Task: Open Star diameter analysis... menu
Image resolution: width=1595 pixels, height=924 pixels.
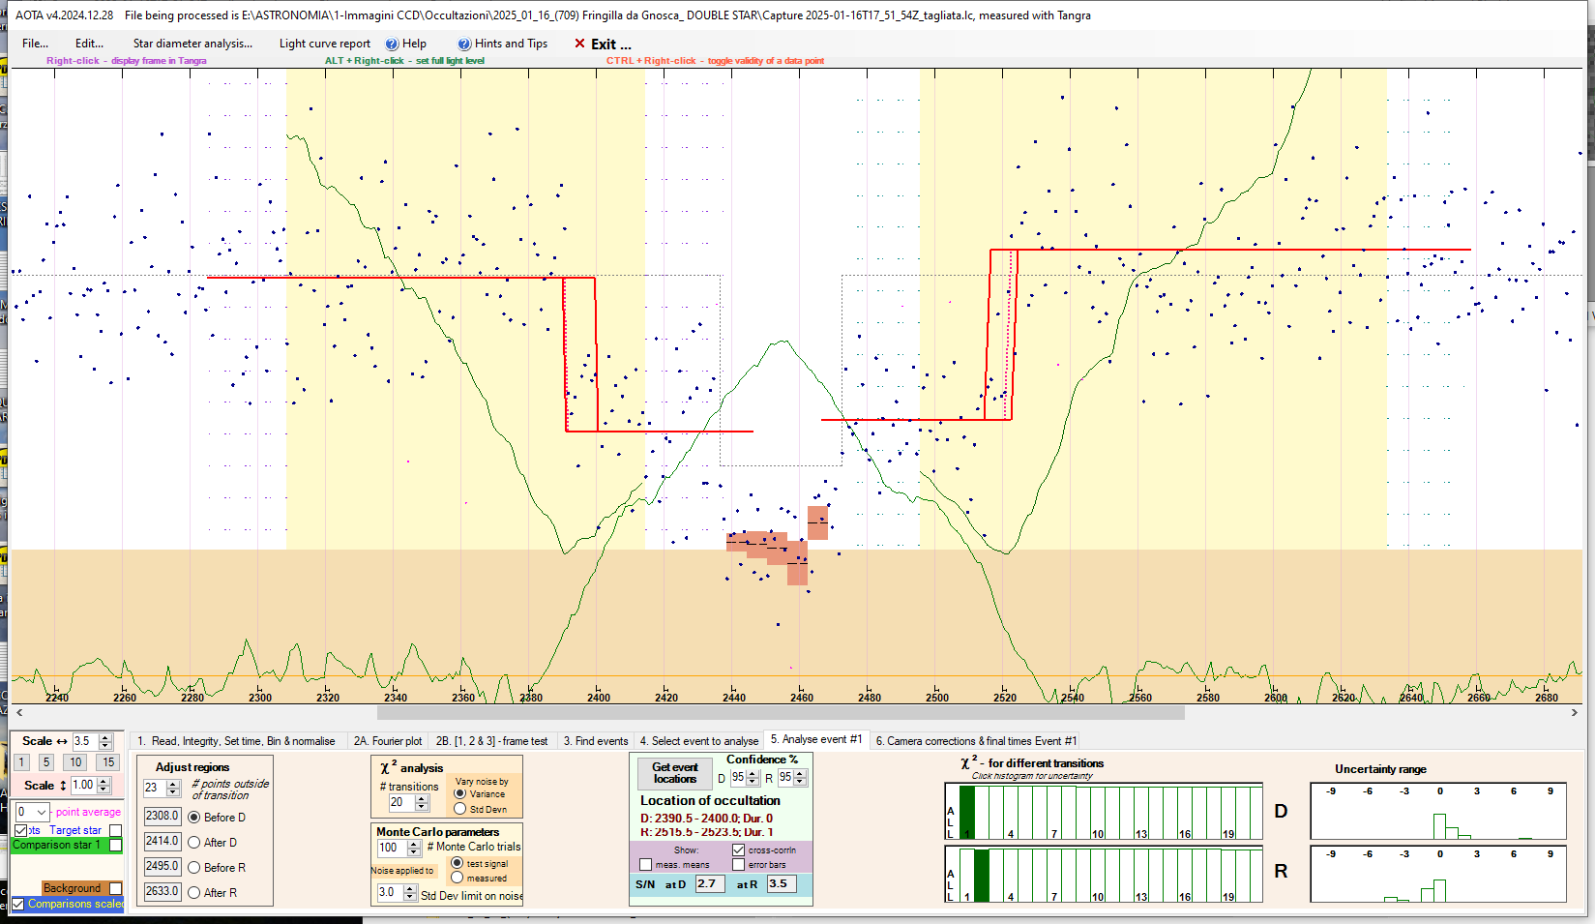Action: pyautogui.click(x=192, y=44)
